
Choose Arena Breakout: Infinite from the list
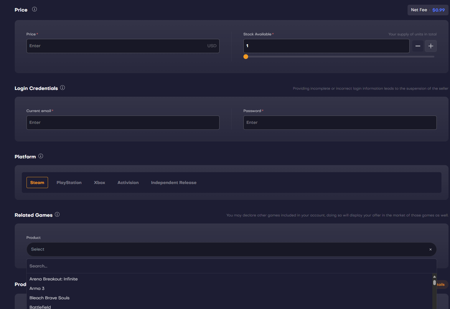pos(54,279)
